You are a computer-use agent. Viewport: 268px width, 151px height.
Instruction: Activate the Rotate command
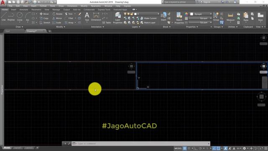57,14
